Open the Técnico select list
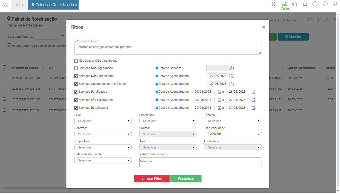The image size is (340, 195). click(233, 121)
